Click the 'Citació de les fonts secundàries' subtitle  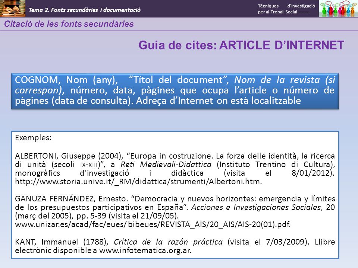coord(69,24)
